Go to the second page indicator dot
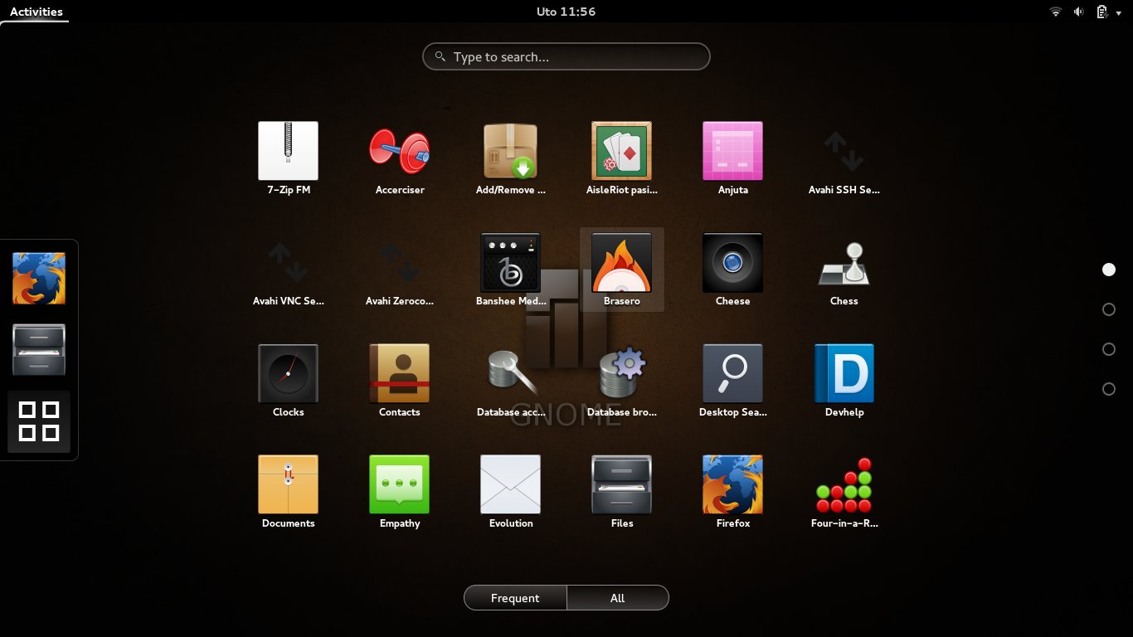1133x637 pixels. pos(1109,309)
